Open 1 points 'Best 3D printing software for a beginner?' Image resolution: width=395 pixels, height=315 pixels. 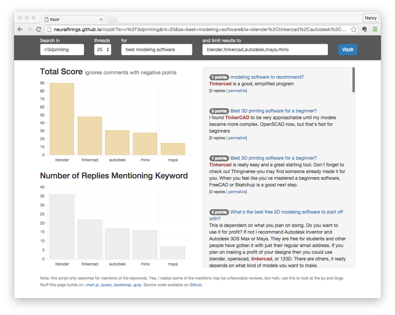[274, 158]
